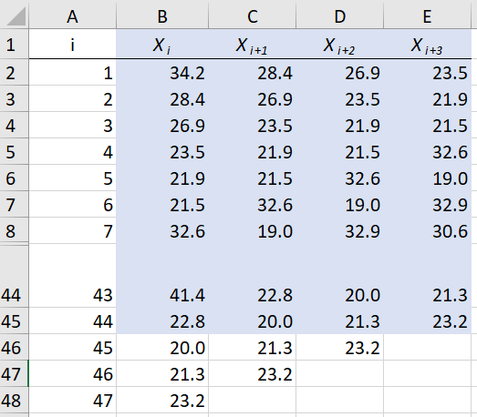This screenshot has height=417, width=477.
Task: Click the X i header cell in column B
Action: tap(162, 45)
